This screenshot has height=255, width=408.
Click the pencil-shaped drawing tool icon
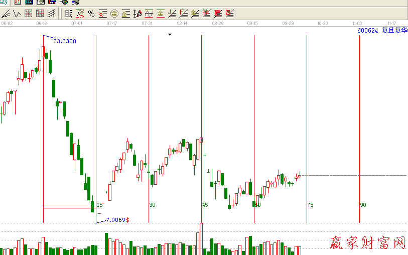pyautogui.click(x=138, y=14)
